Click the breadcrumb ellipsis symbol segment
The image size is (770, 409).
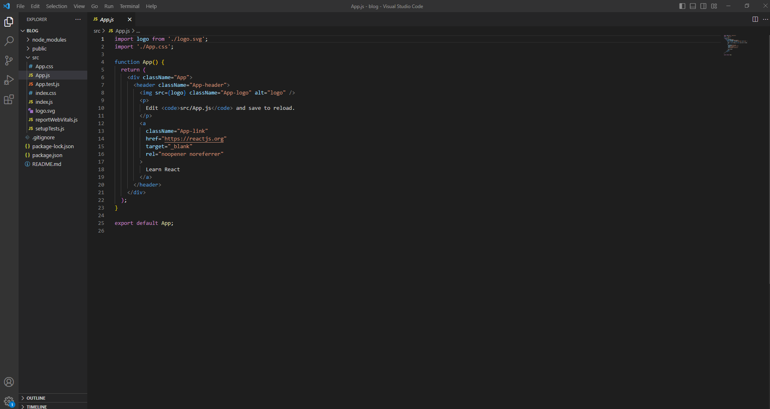coord(138,31)
